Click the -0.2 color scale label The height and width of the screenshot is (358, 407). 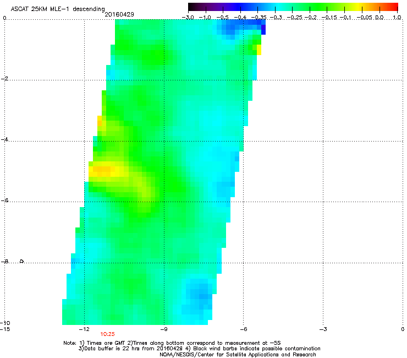[x=311, y=18]
